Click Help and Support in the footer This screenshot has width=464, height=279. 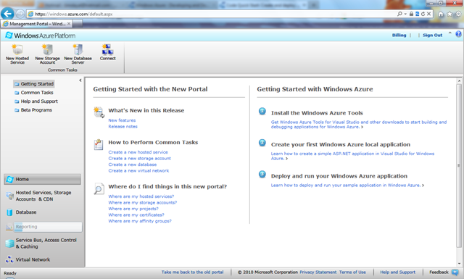click(x=398, y=272)
